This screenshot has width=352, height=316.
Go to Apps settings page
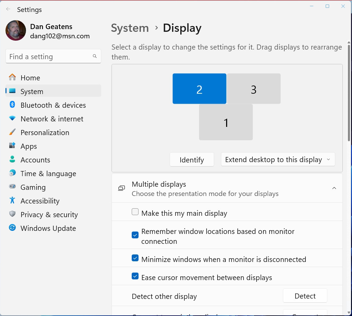click(29, 146)
